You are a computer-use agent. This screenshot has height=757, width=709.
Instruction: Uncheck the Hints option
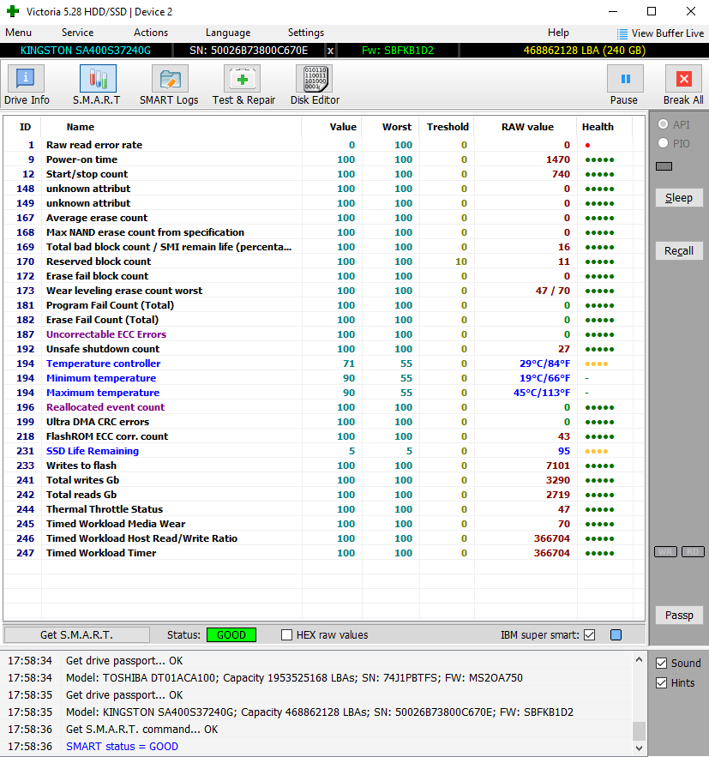click(x=661, y=682)
